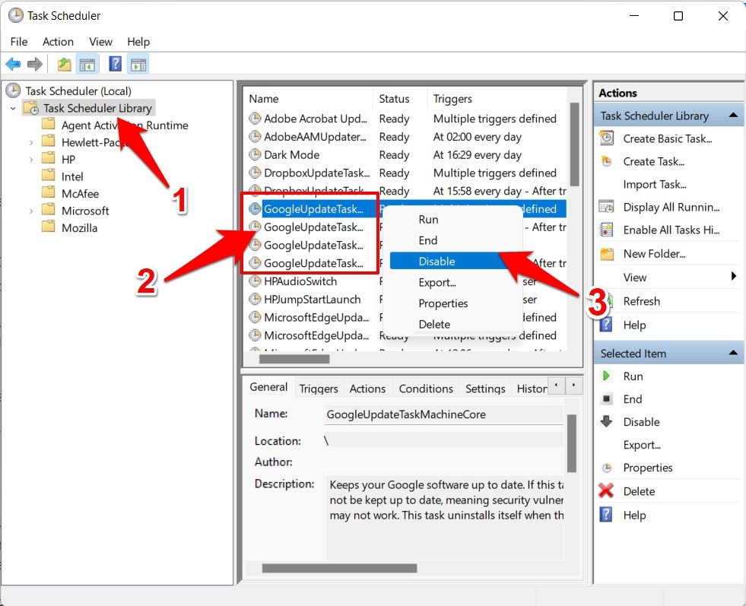Click the Back arrow toolbar icon

click(13, 64)
